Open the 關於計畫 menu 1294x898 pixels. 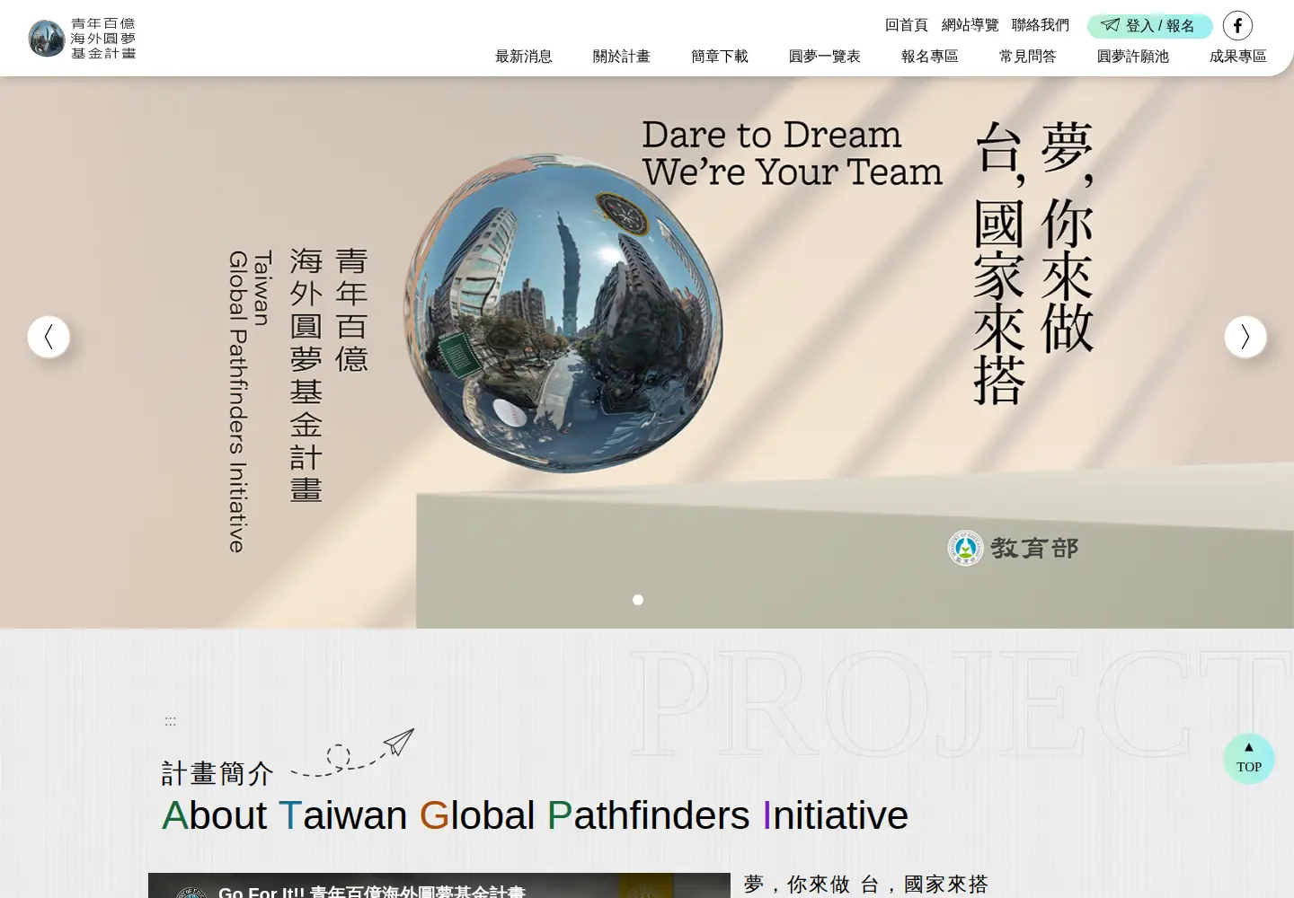(x=622, y=57)
